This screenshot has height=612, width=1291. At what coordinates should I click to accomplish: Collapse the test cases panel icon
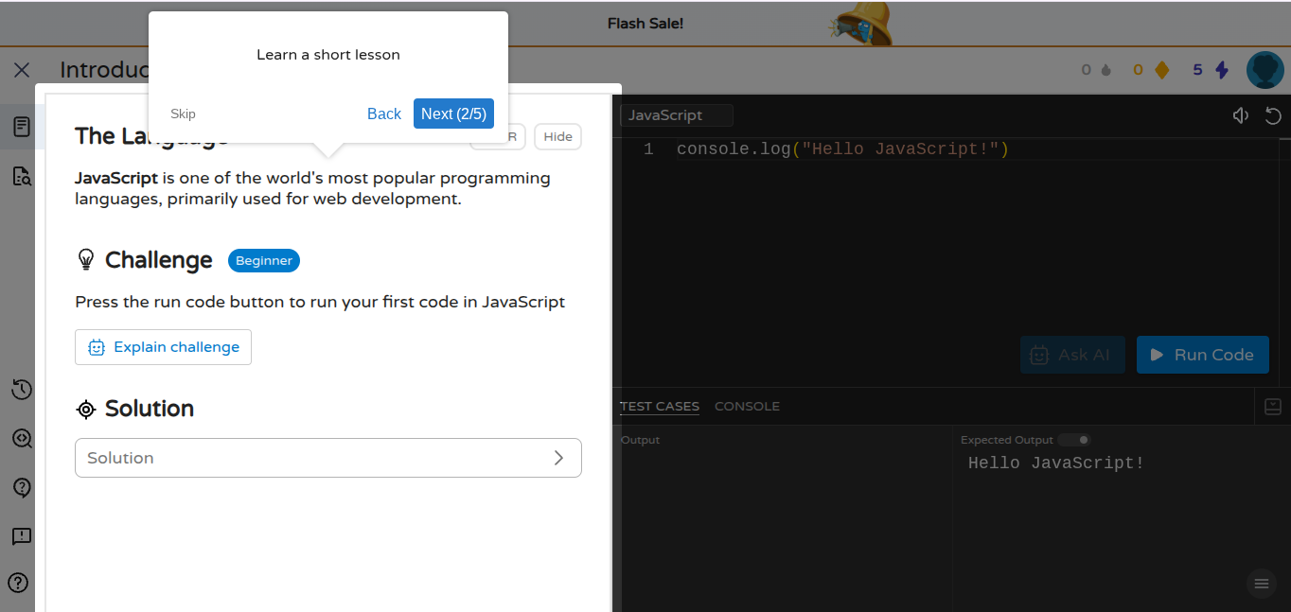pyautogui.click(x=1273, y=407)
